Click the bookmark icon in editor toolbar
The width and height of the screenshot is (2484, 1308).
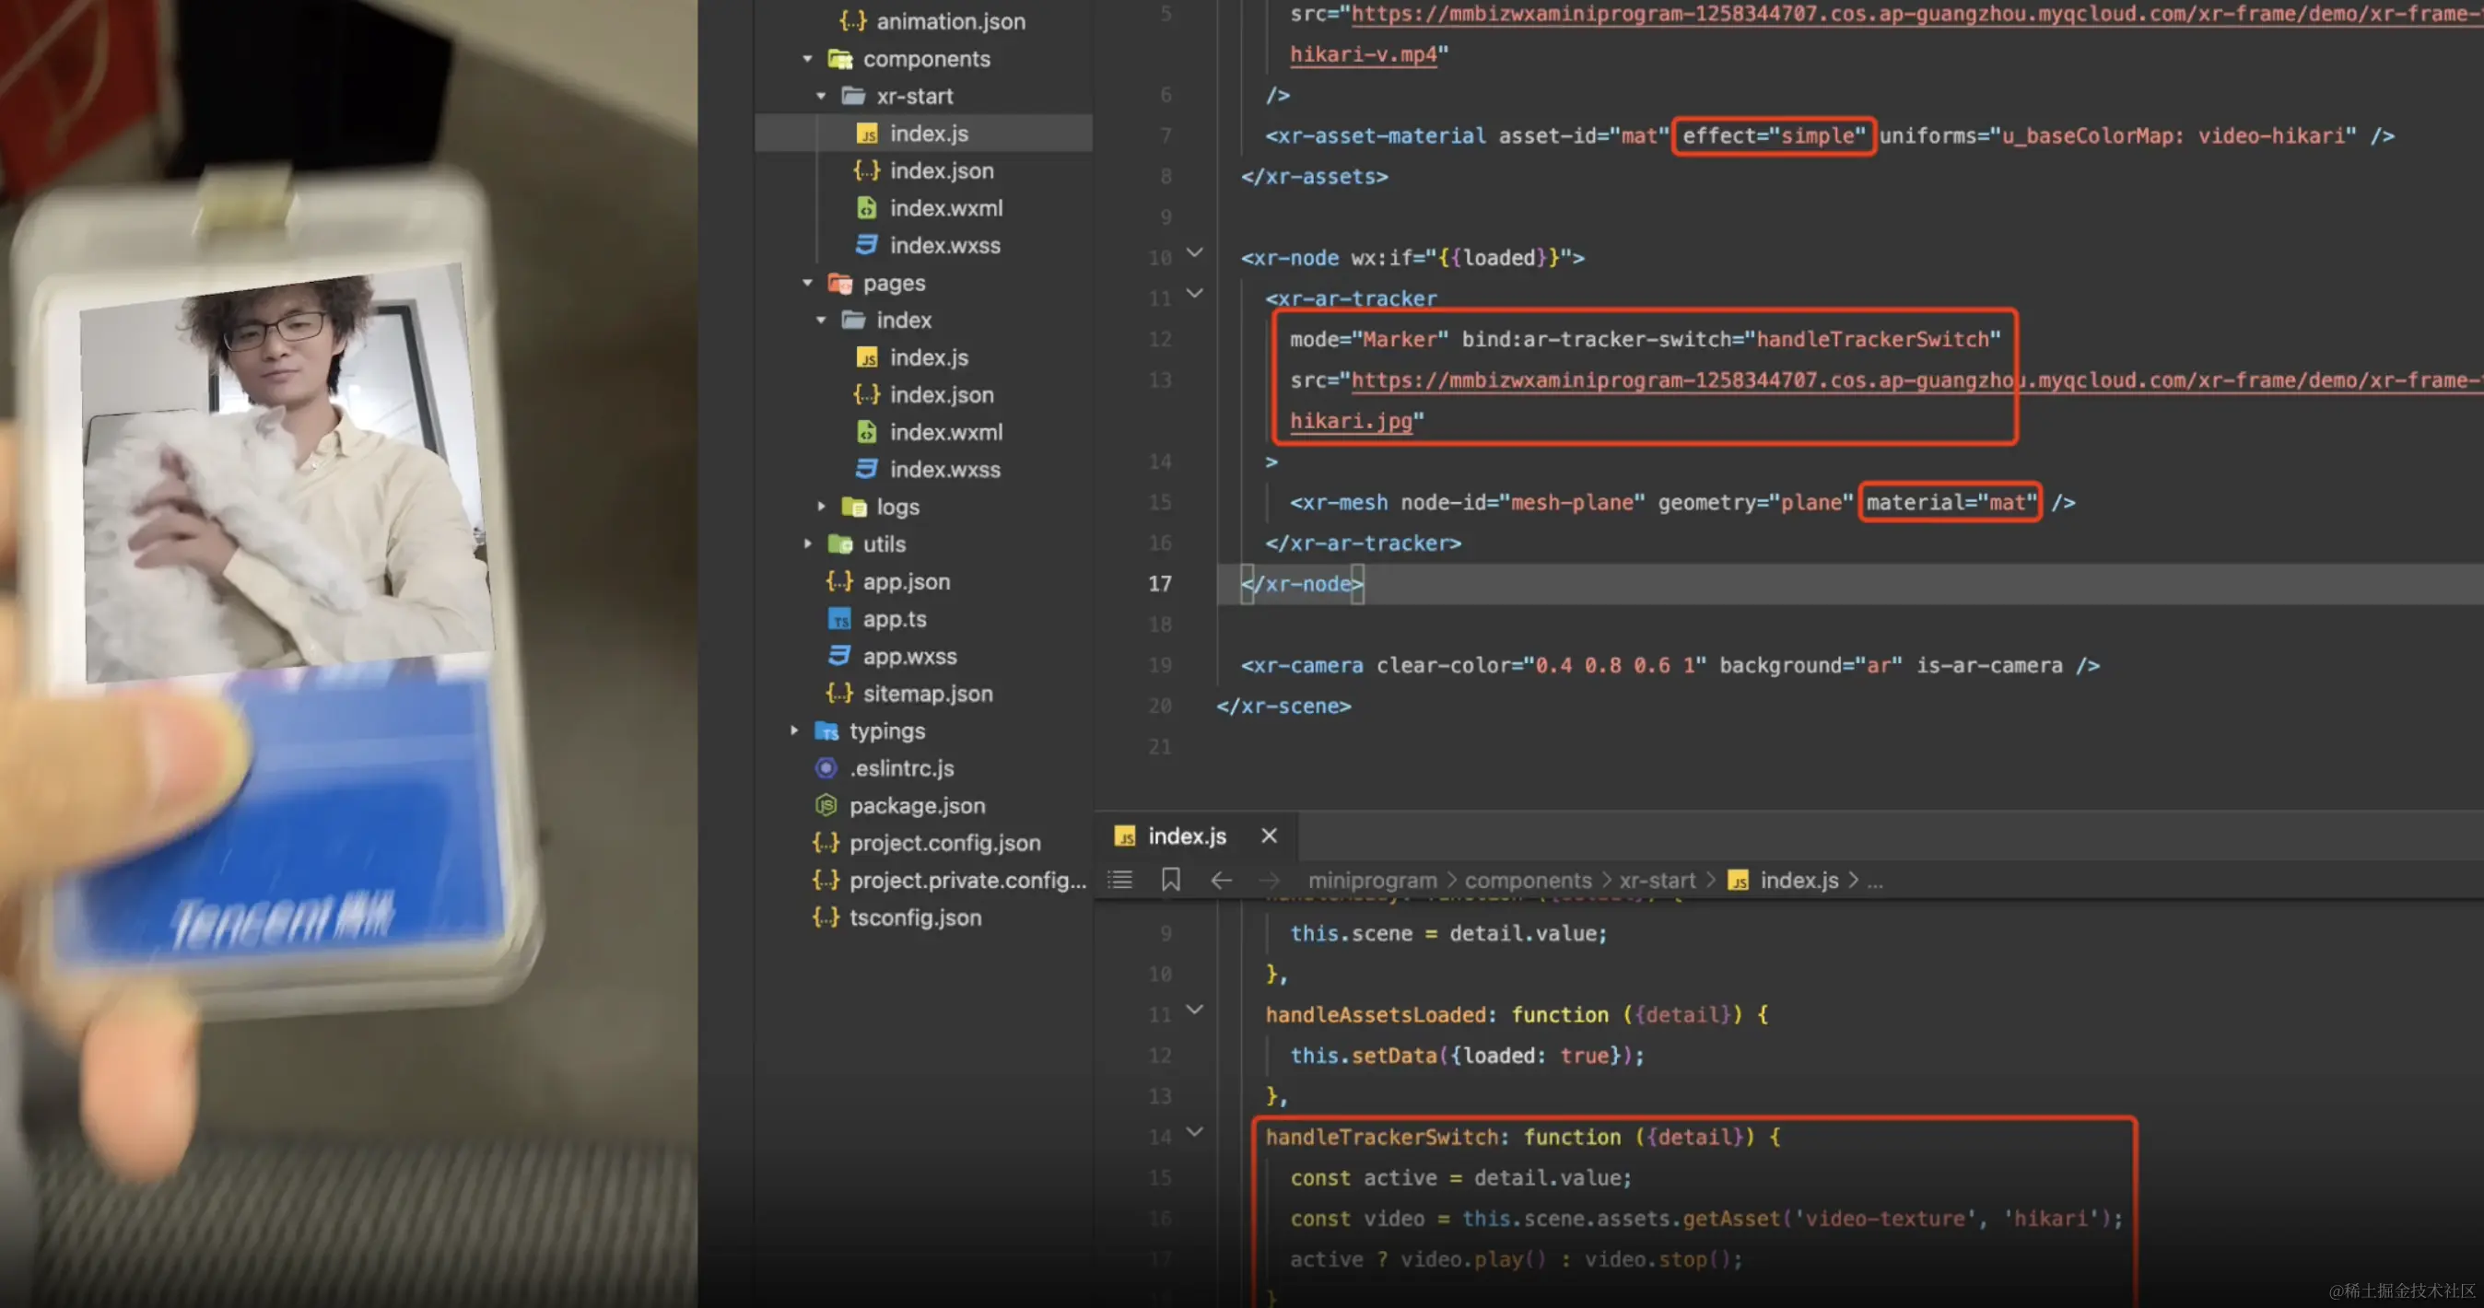[x=1171, y=880]
